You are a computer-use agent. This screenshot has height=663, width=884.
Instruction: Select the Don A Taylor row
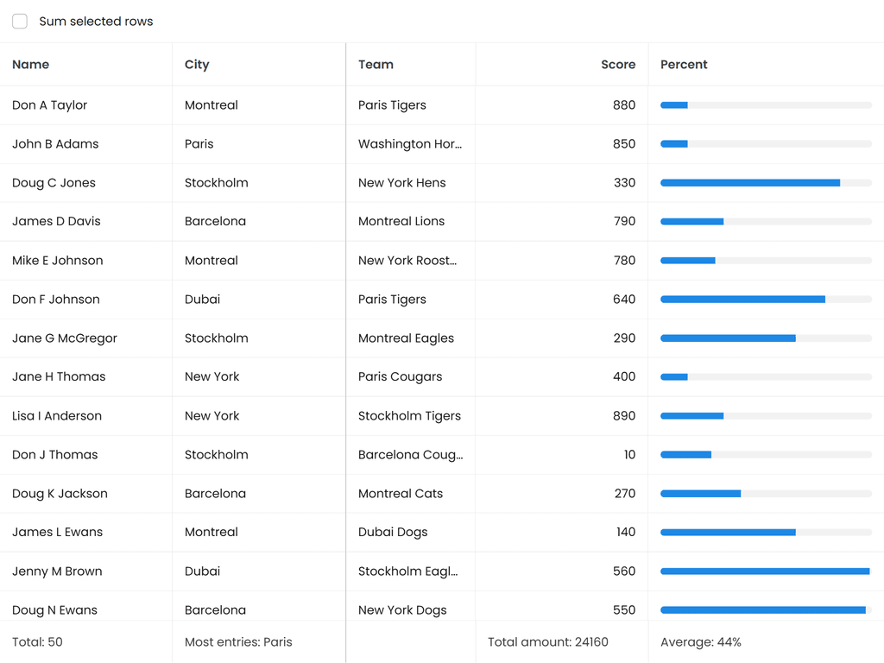[50, 105]
